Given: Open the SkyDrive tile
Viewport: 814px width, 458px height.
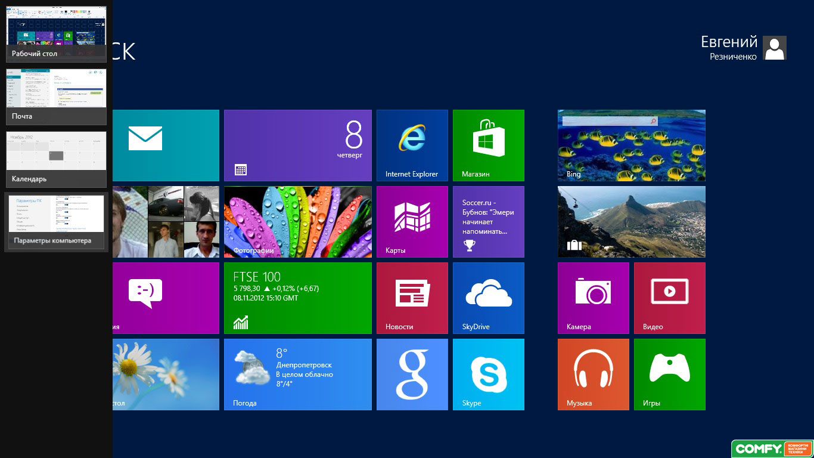Looking at the screenshot, I should click(489, 298).
